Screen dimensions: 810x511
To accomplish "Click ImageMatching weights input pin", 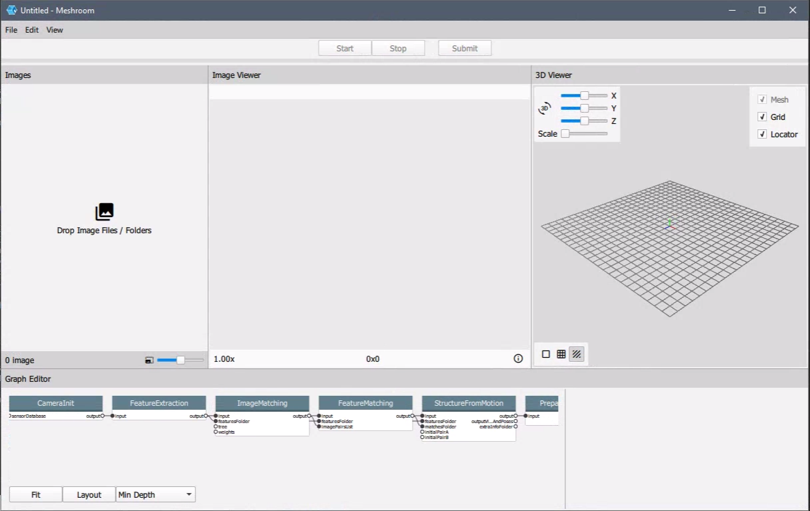I will coord(216,432).
